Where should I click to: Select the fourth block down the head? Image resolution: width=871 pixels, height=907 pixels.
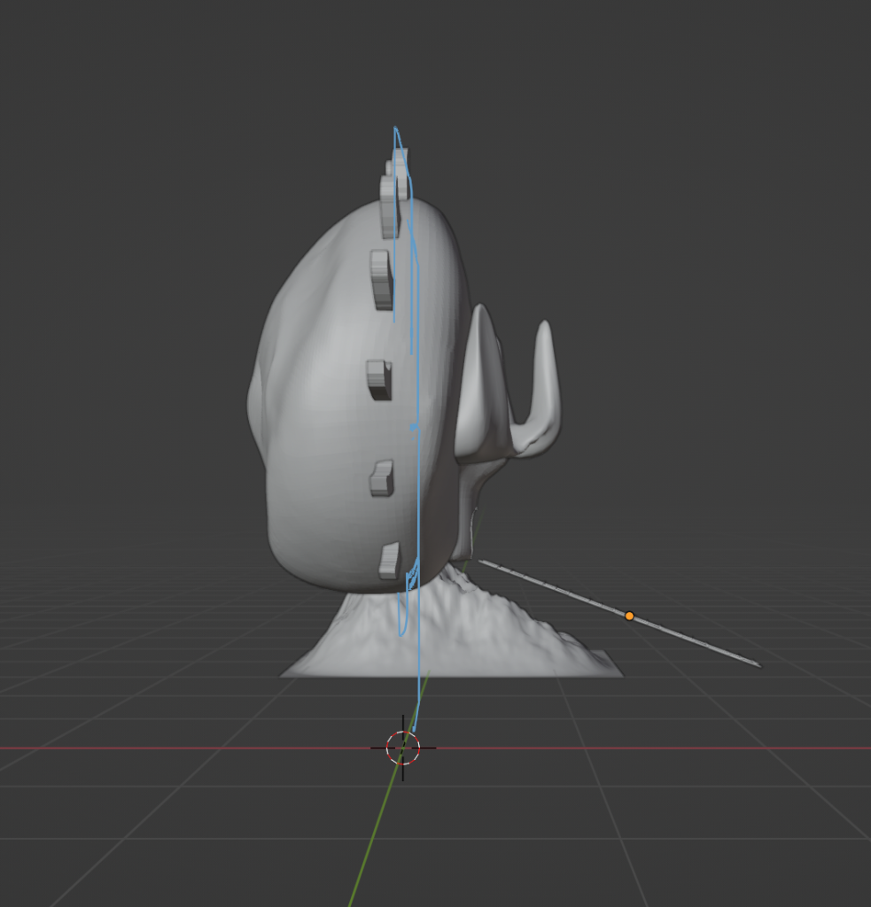(381, 478)
